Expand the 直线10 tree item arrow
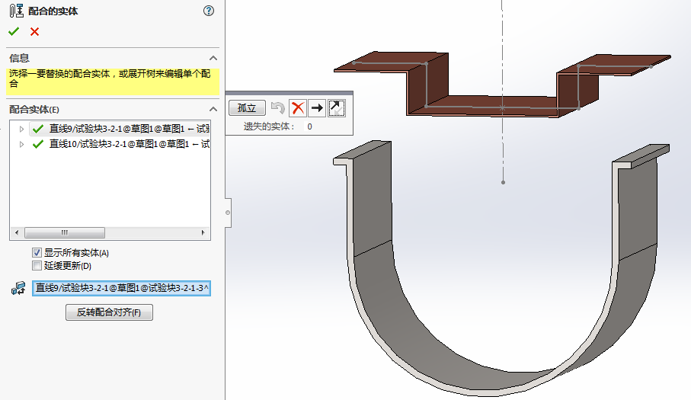This screenshot has height=400, width=691. coord(21,143)
